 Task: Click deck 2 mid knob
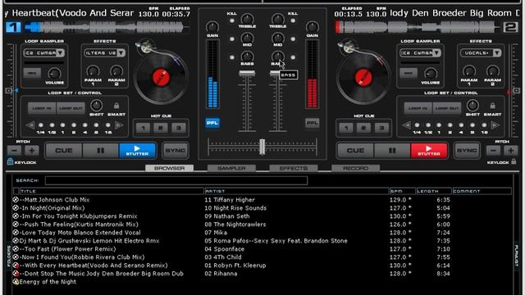[x=277, y=38]
